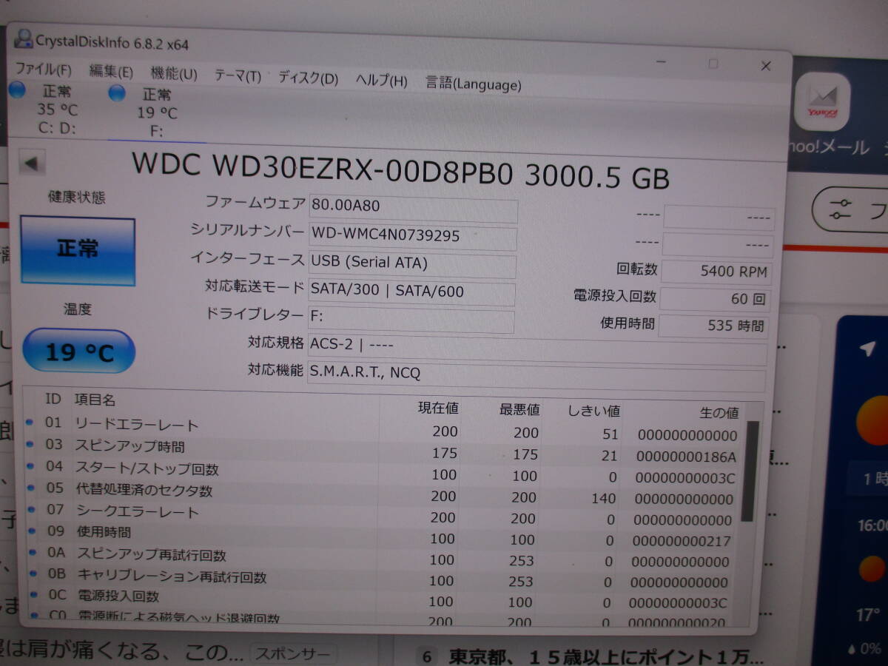Open the ファイル(F) menu
The height and width of the screenshot is (666, 888).
click(43, 70)
